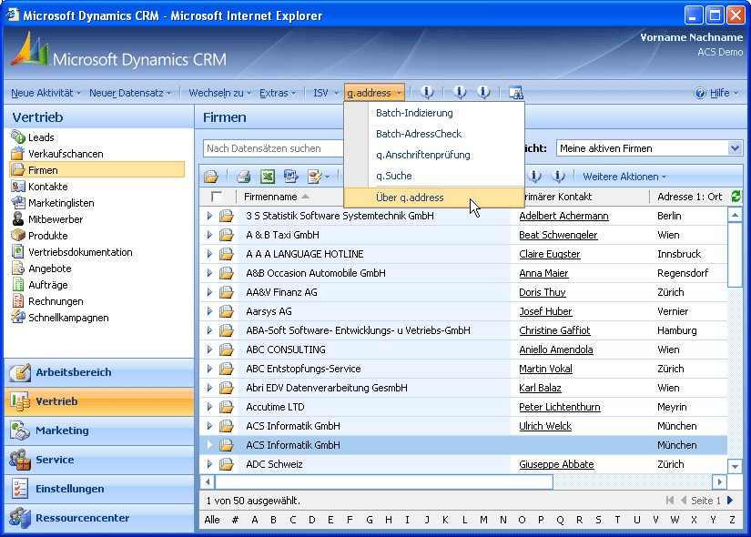Expand the ADC Schweiz row
The width and height of the screenshot is (751, 537).
point(209,464)
